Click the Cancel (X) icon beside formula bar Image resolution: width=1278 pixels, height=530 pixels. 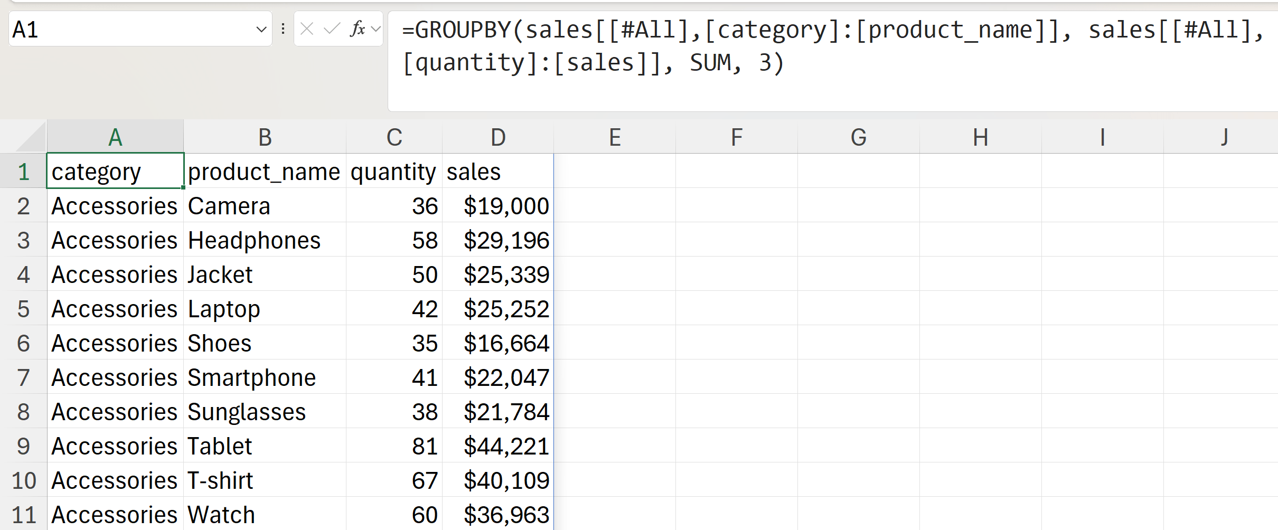point(306,29)
